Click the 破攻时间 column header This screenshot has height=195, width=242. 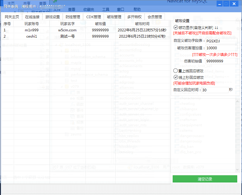click(x=142, y=24)
